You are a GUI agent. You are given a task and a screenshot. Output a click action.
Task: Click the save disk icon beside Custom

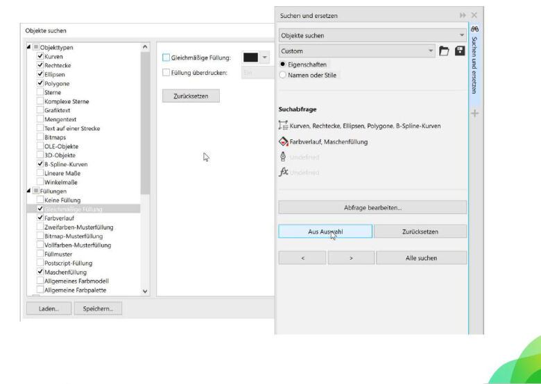(x=458, y=51)
